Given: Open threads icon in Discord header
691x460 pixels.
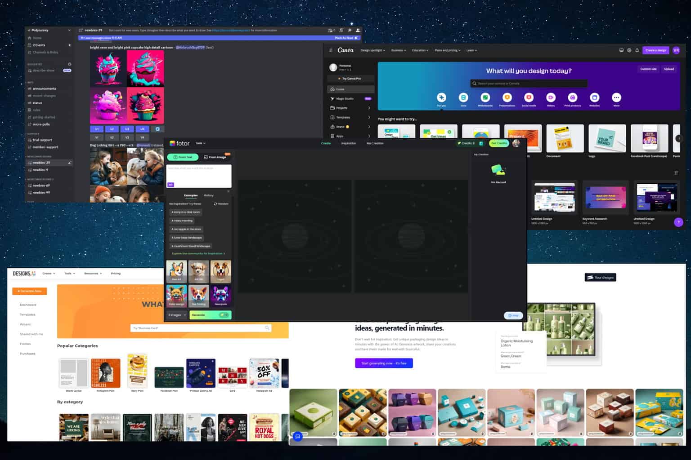Looking at the screenshot, I should pos(332,30).
